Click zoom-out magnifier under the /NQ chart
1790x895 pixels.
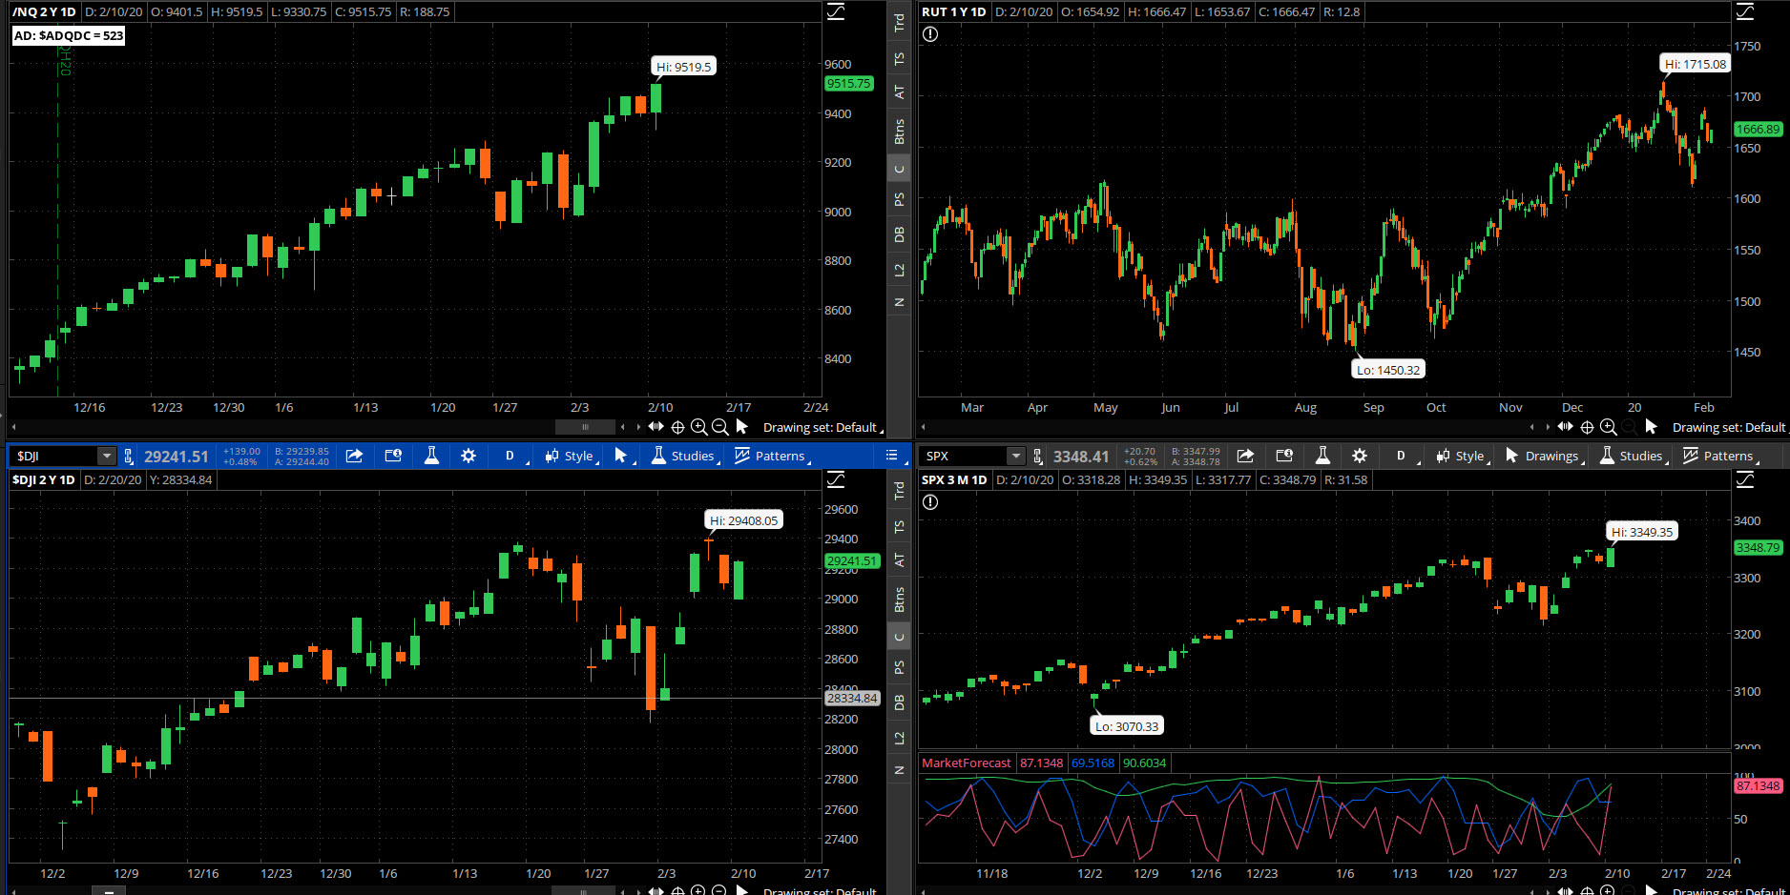pos(720,427)
